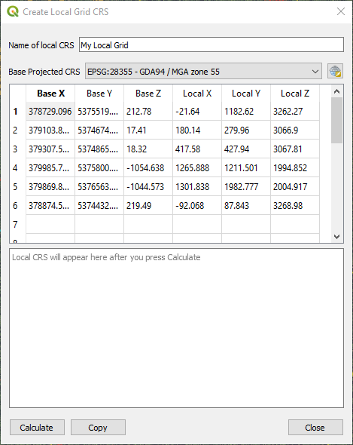This screenshot has width=353, height=445.
Task: Select Local Z cell 3066.9
Action: 295,130
